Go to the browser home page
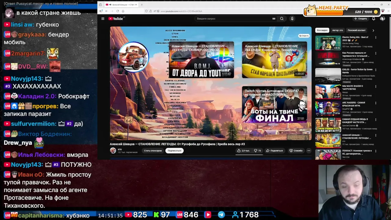 point(123,11)
